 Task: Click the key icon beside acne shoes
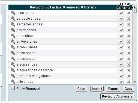coord(13,13)
